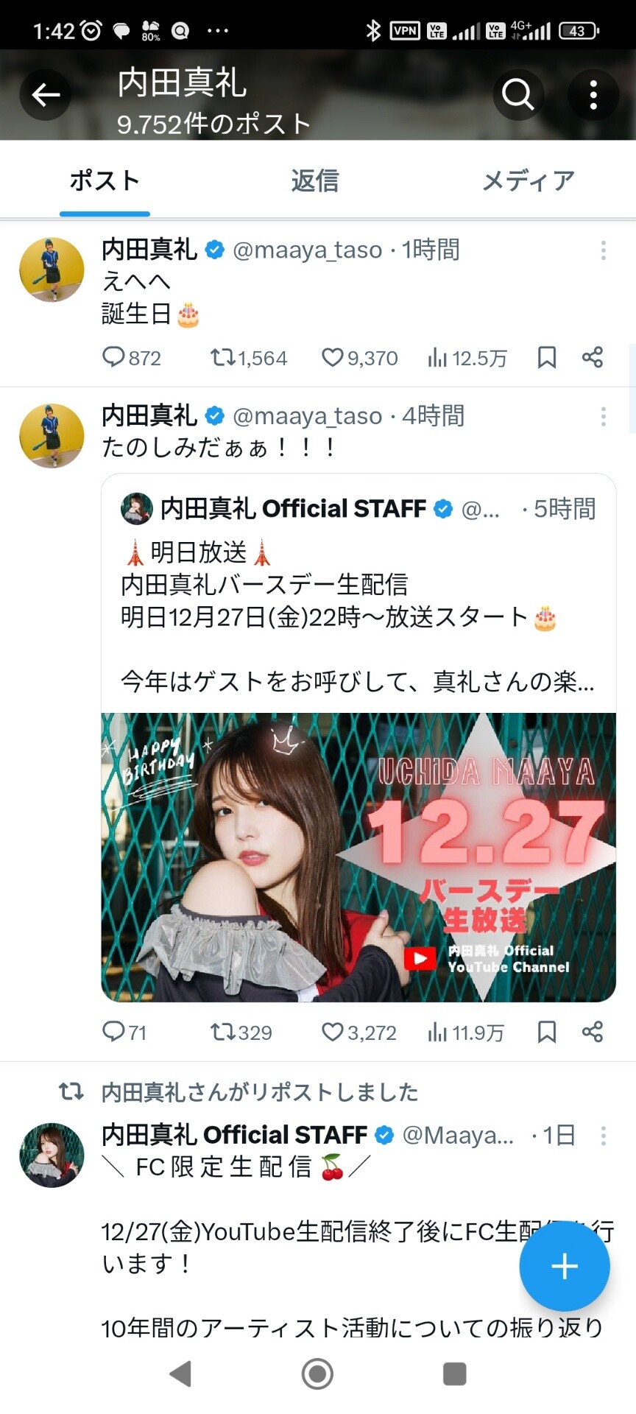Open the 12.27 birthday stream image
Image resolution: width=636 pixels, height=1414 pixels.
click(x=358, y=857)
